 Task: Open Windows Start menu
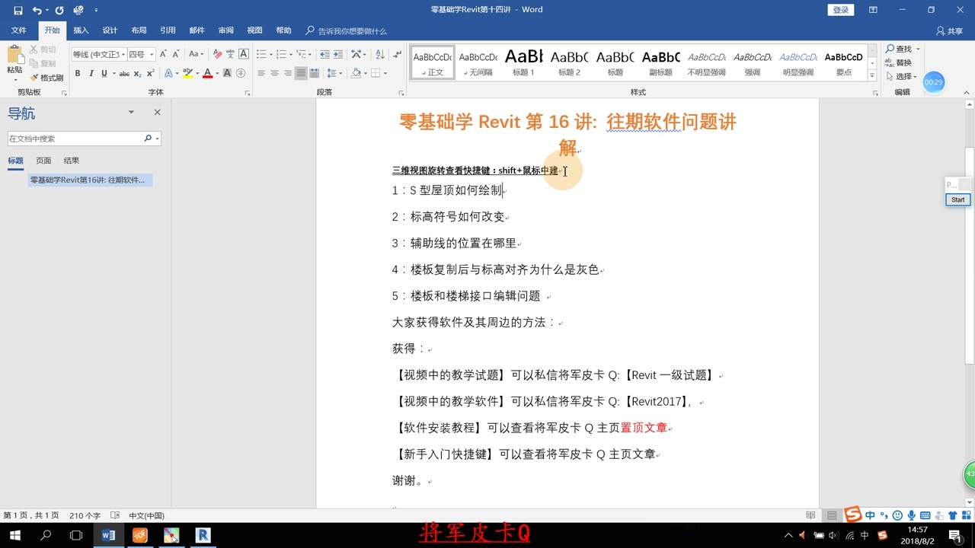[14, 535]
